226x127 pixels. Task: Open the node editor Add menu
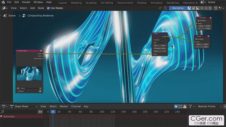click(x=32, y=8)
